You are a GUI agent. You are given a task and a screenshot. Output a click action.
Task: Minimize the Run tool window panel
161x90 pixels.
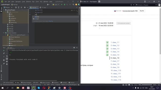coord(77,47)
